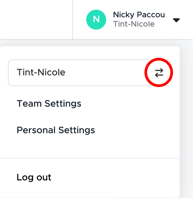Click the right-pointing arrow of the swap icon
The width and height of the screenshot is (193, 198).
(x=159, y=70)
